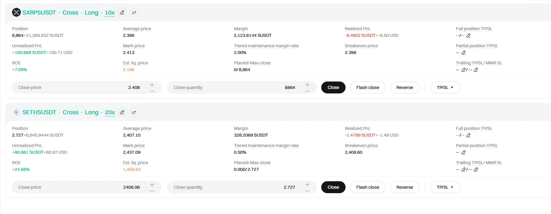
Task: Edit leverage pencil icon for SXRPSUSDT
Action: (122, 13)
